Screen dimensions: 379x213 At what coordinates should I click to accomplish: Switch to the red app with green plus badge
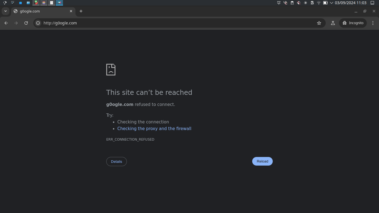tap(36, 3)
